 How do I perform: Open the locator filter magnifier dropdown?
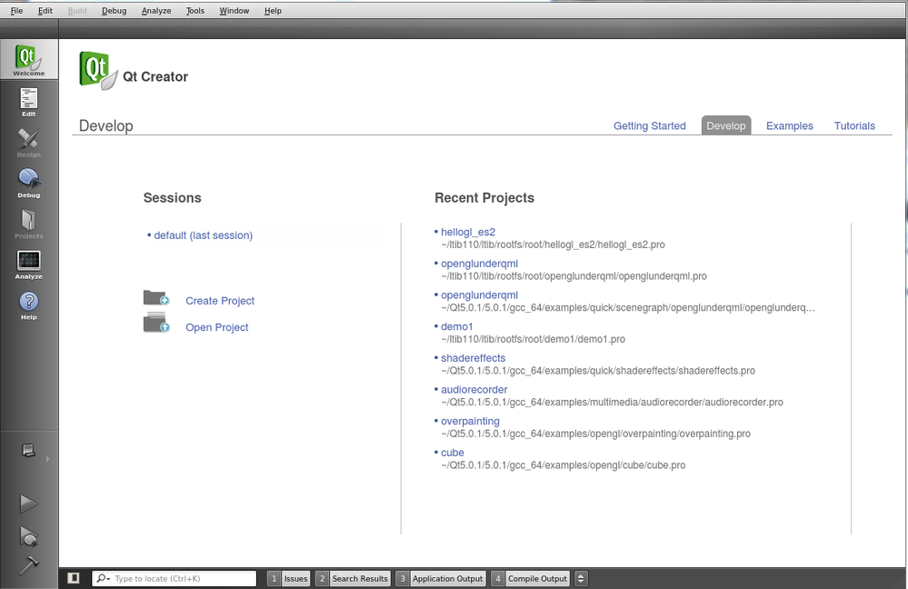coord(104,578)
